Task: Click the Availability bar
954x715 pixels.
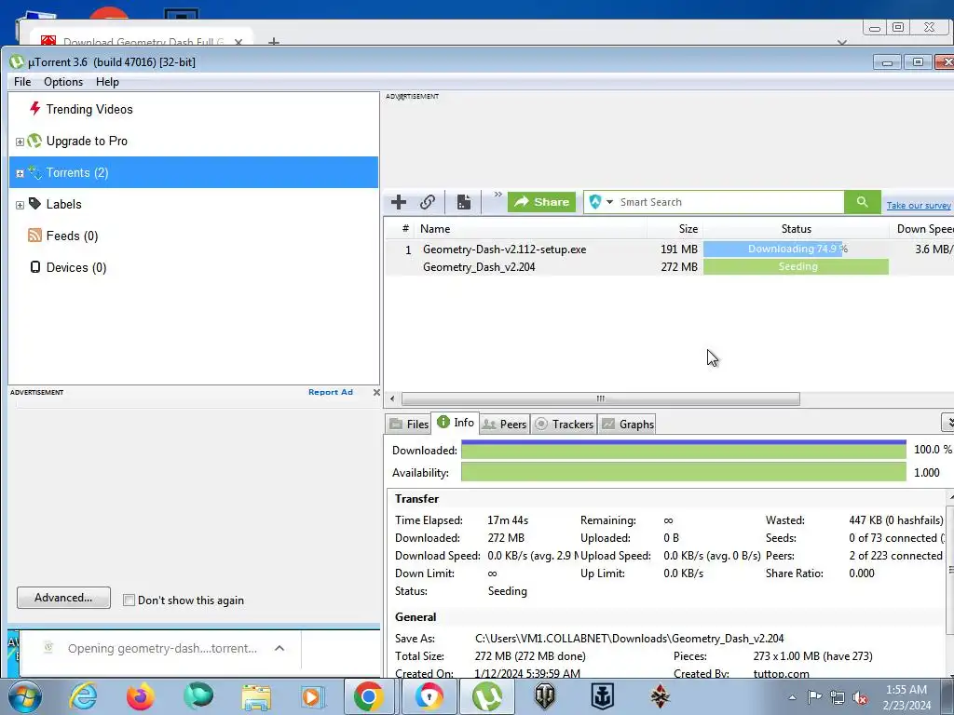Action: pyautogui.click(x=683, y=472)
